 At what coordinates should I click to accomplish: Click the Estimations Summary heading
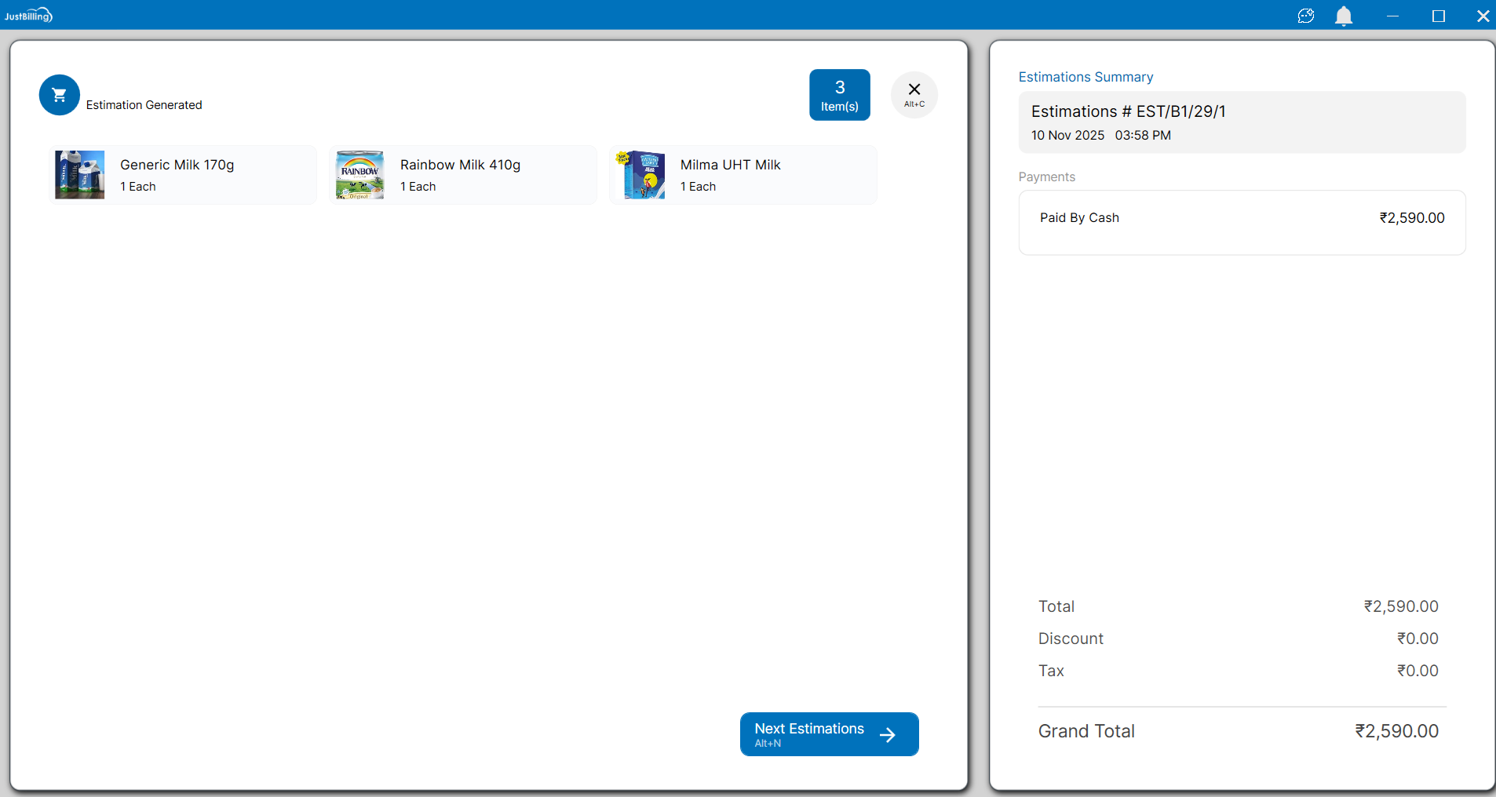click(x=1086, y=77)
